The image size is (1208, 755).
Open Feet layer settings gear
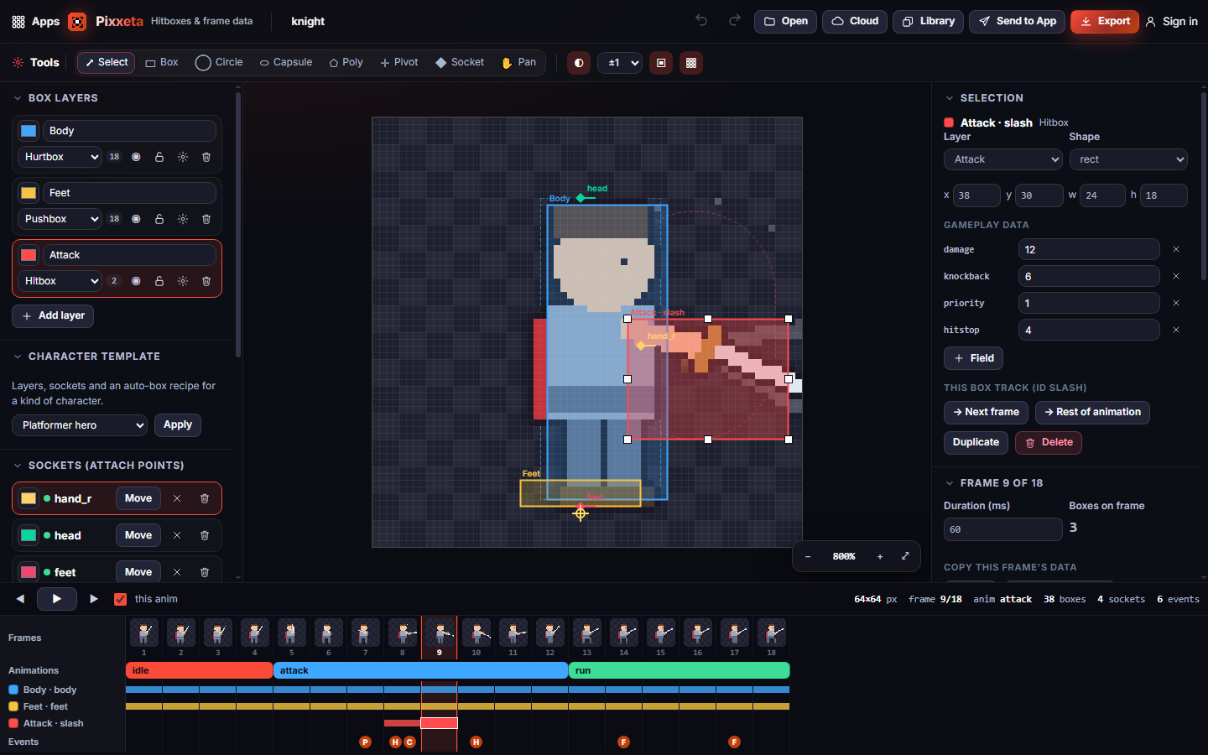tap(183, 219)
